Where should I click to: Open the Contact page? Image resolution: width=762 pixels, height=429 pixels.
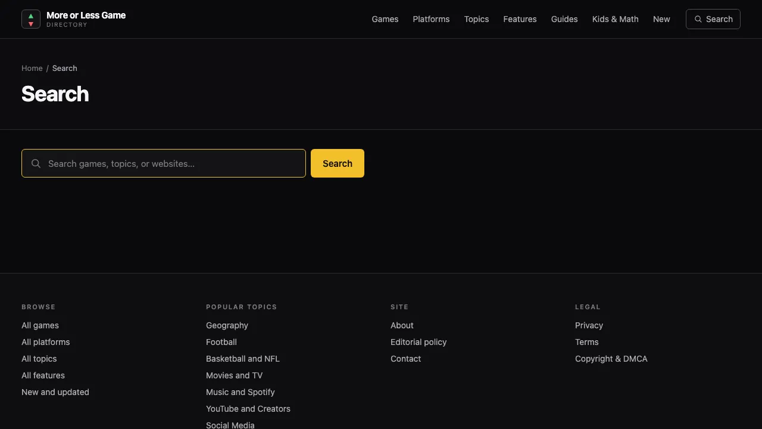tap(405, 359)
